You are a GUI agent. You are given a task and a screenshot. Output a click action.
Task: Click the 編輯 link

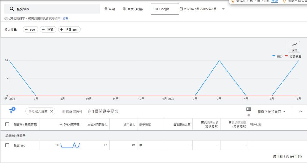click(65, 18)
